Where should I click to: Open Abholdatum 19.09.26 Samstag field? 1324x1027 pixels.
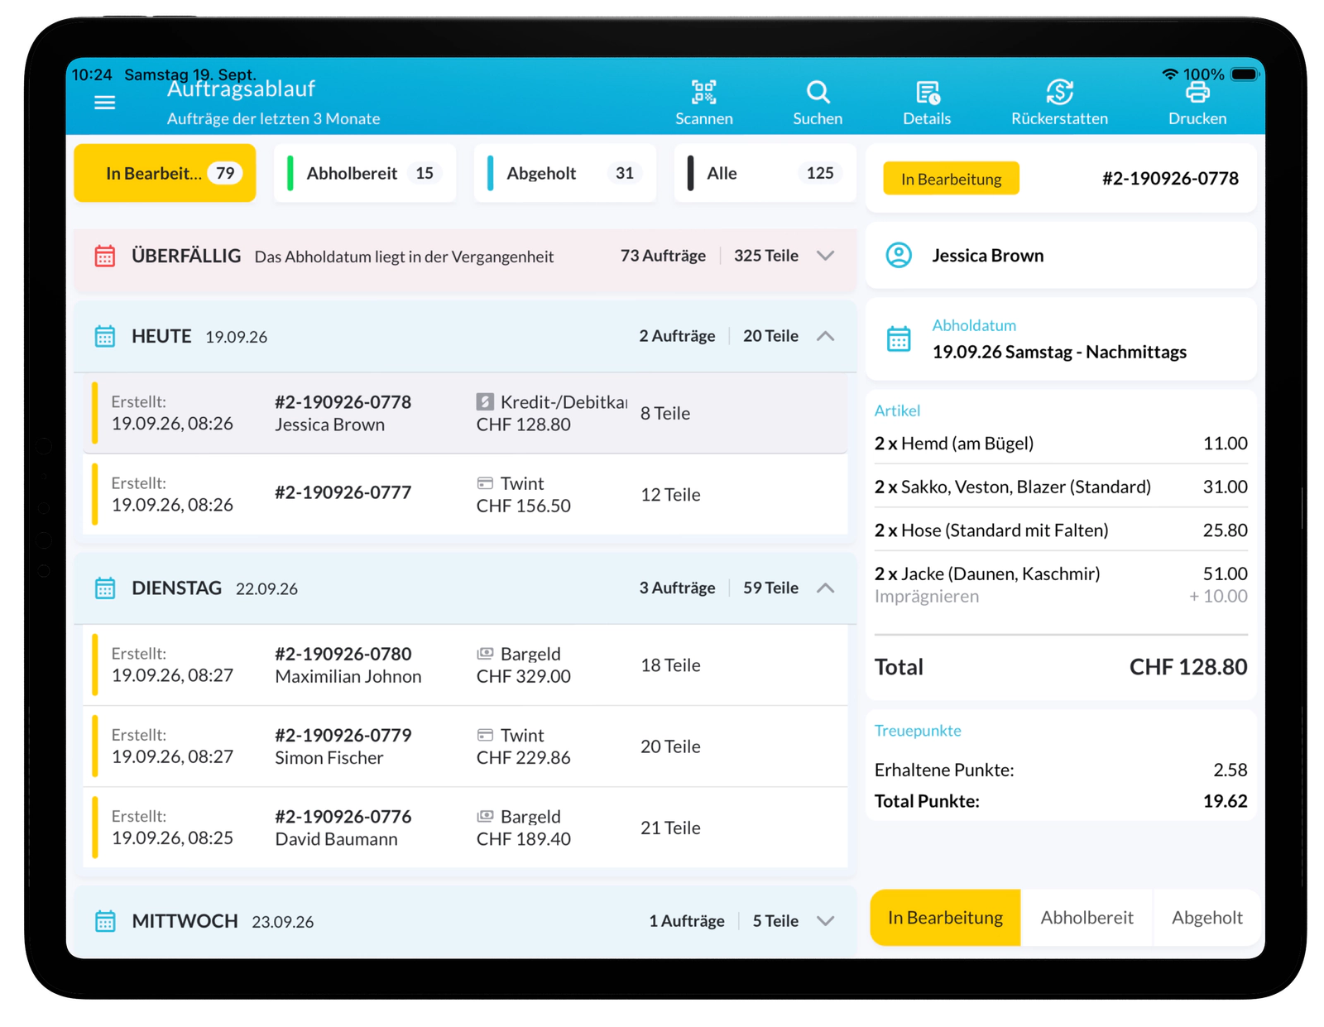tap(1061, 339)
